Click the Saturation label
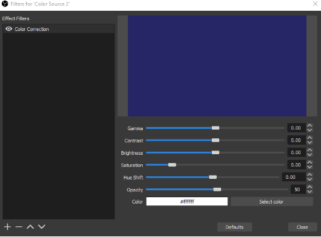321x237 pixels. pyautogui.click(x=132, y=165)
